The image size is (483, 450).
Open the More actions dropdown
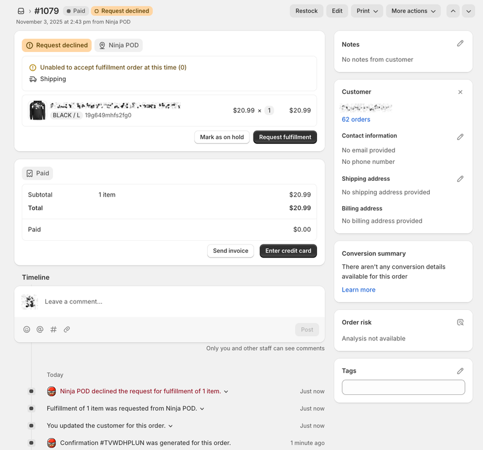[x=413, y=11]
